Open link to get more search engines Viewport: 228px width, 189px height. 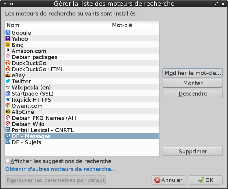pyautogui.click(x=61, y=169)
